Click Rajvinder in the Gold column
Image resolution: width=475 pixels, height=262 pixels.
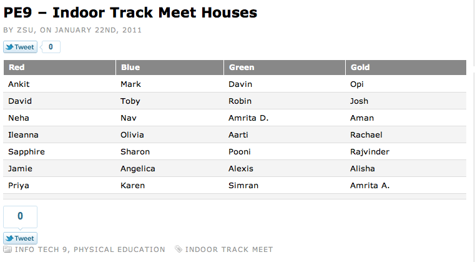coord(370,152)
